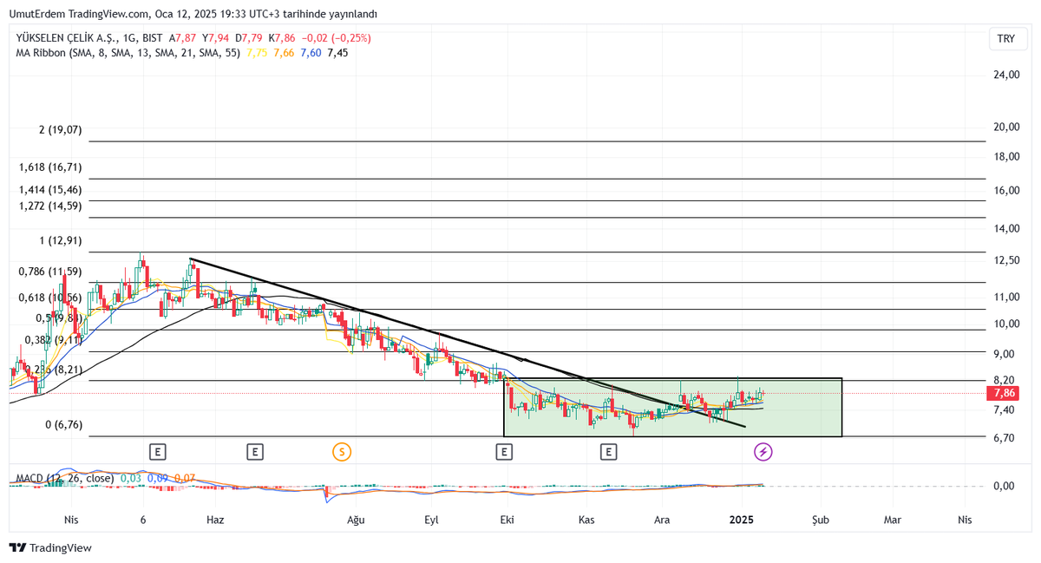
Task: Click the 18,00 price axis value
Action: (1006, 157)
